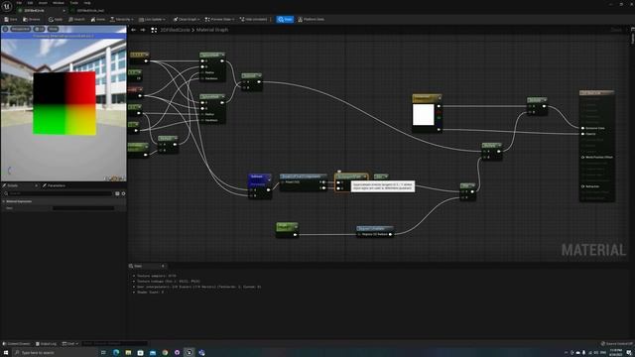Toggle the highlighted Stats button
Image resolution: width=635 pixels, height=357 pixels.
(x=285, y=20)
